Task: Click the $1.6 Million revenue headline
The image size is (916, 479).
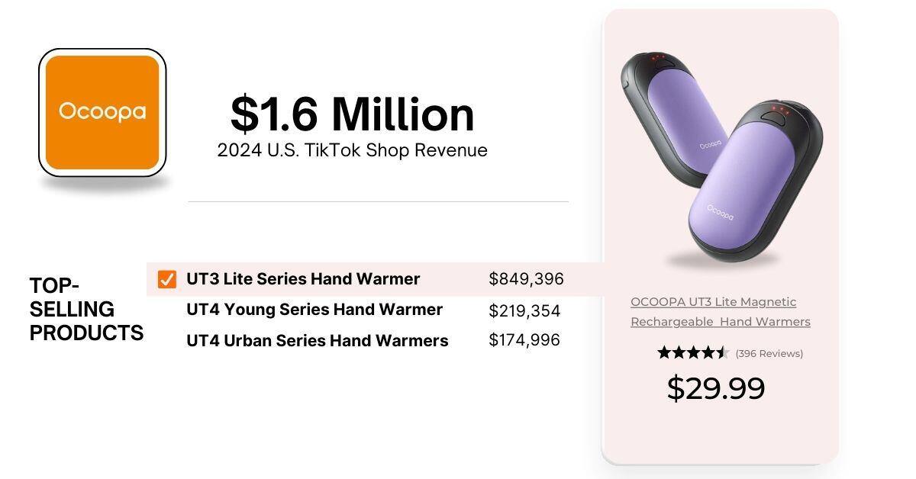Action: [x=353, y=114]
